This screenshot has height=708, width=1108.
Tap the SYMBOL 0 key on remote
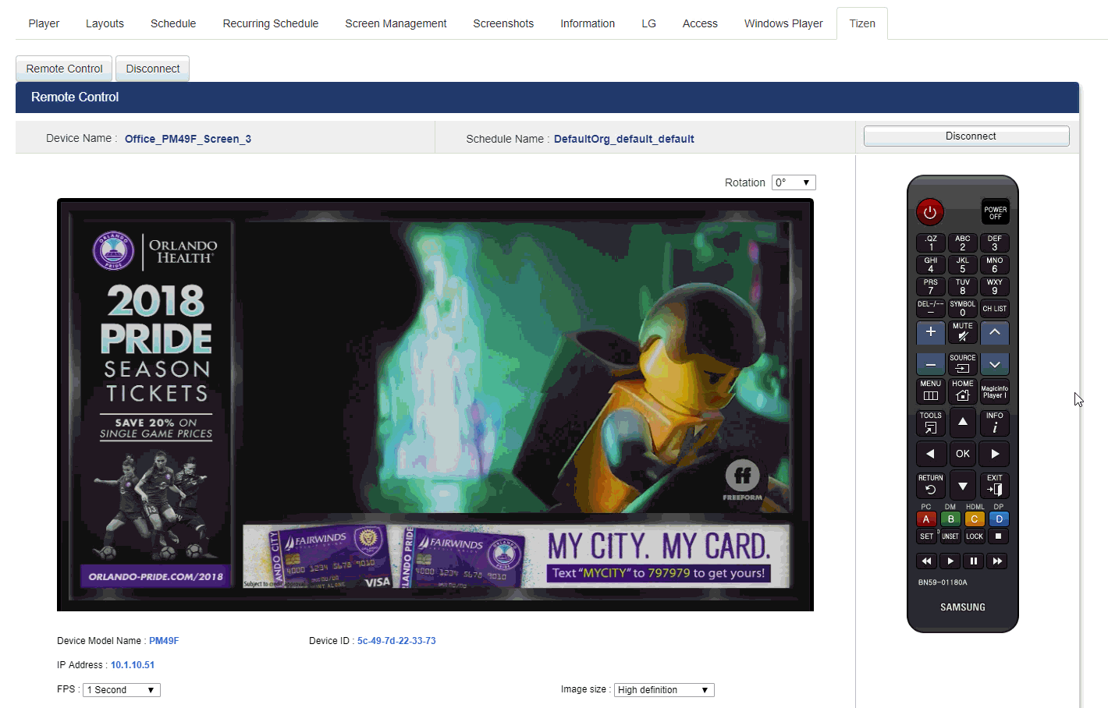pos(963,309)
